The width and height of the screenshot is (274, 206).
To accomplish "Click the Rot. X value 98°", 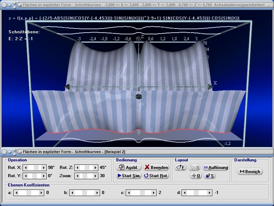I will click(x=51, y=168).
